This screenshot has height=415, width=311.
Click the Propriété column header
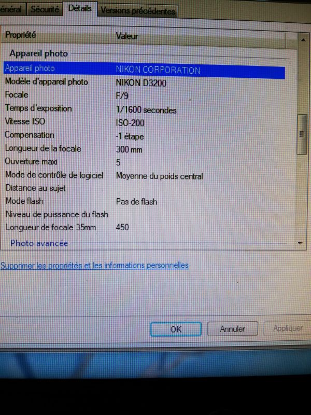tap(57, 35)
